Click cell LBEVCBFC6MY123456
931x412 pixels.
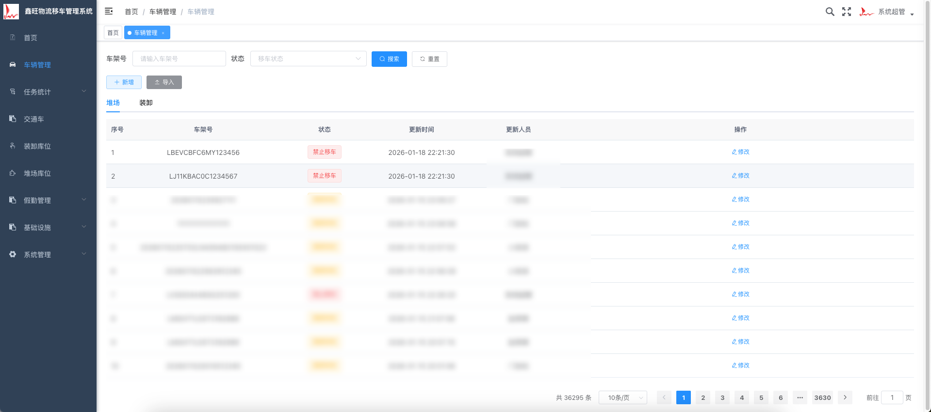coord(203,153)
